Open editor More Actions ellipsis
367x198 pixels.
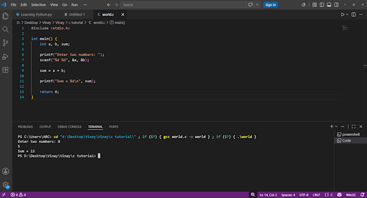click(361, 15)
